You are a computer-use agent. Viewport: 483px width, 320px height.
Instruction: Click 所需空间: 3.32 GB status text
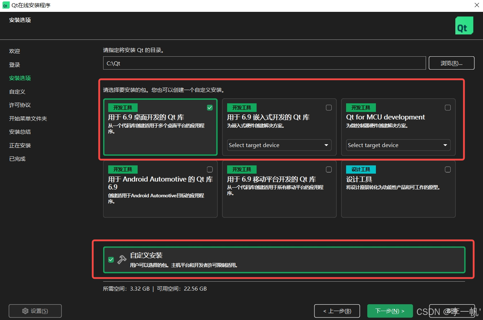coord(126,288)
